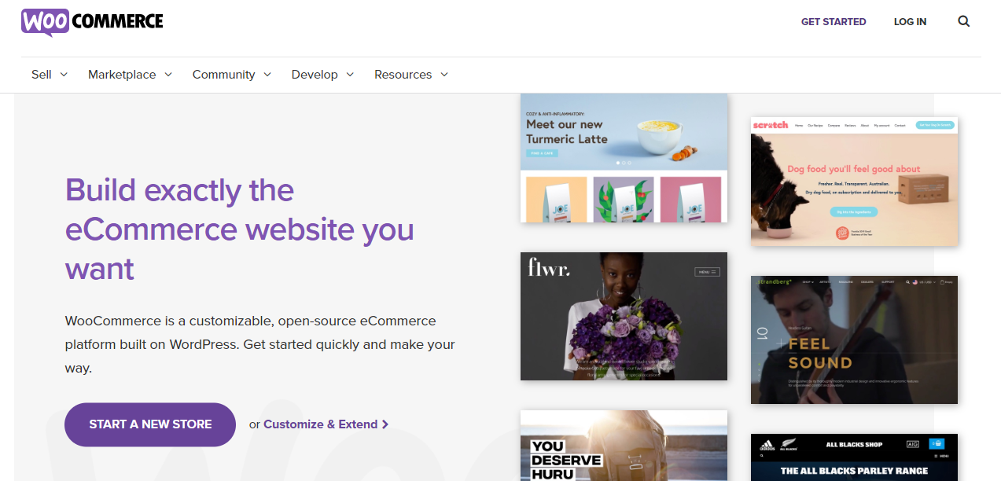Open the search magnifier icon
The image size is (1001, 481).
(964, 22)
